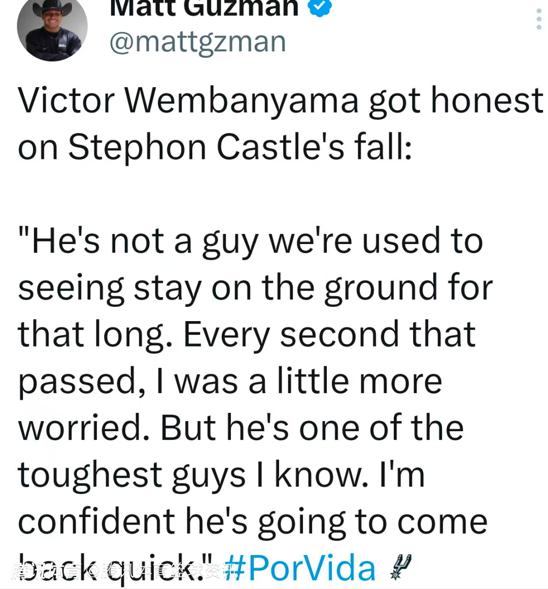Click the phrase "Every second that"
Image resolution: width=548 pixels, height=589 pixels.
(329, 334)
